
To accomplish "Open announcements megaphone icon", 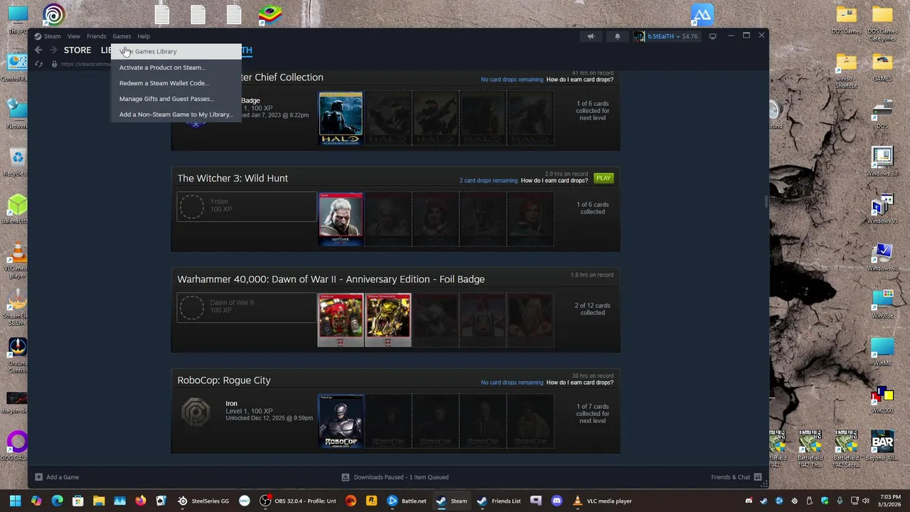I will pyautogui.click(x=591, y=36).
